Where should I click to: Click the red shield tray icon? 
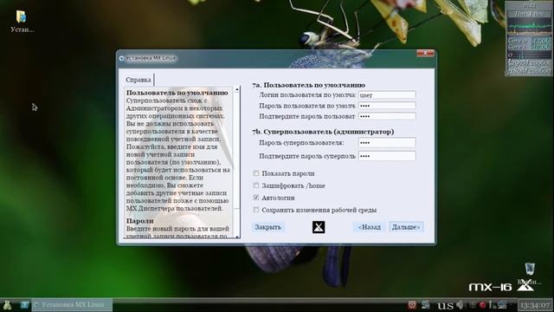[412, 305]
